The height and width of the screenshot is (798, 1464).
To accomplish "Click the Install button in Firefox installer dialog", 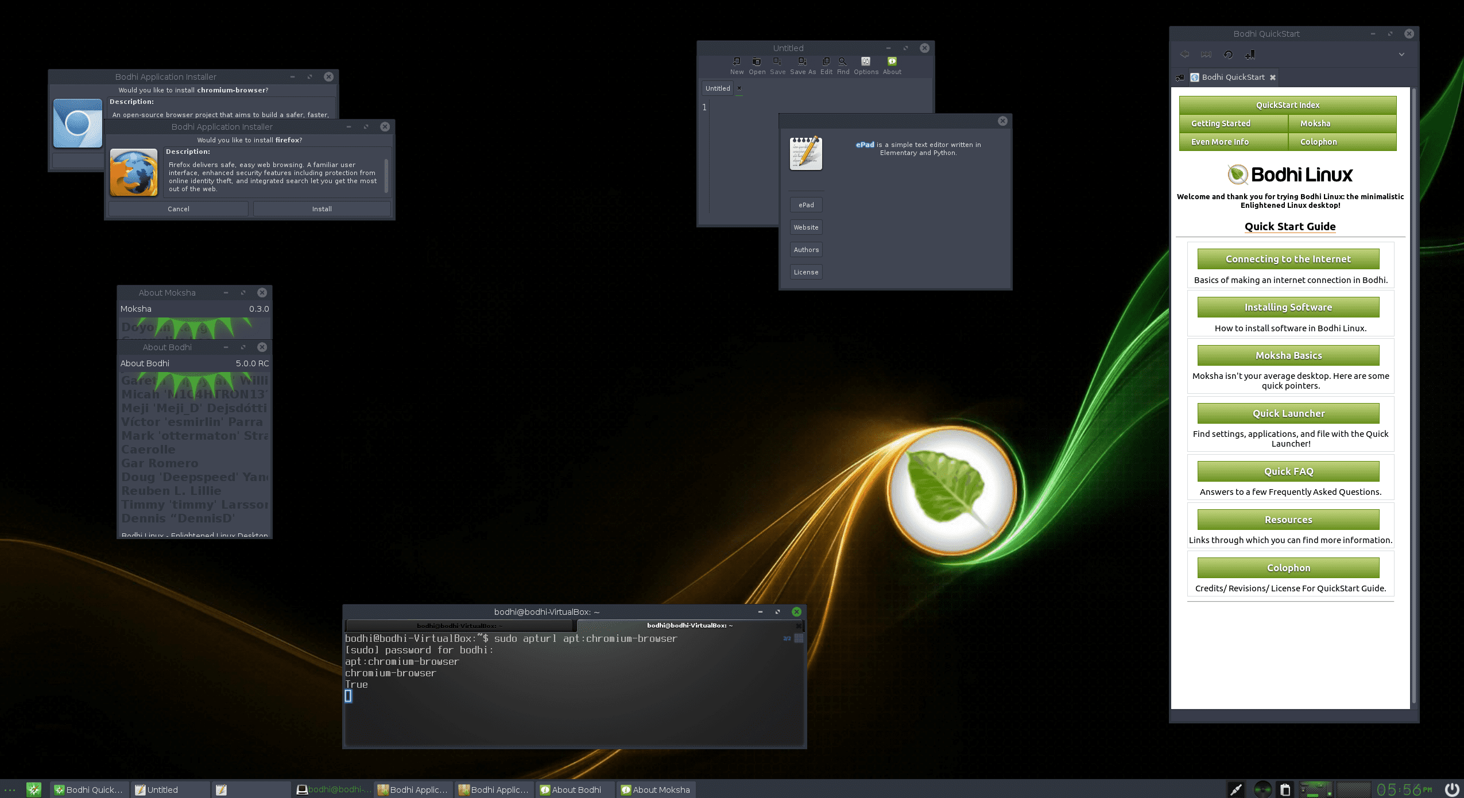I will [x=322, y=208].
